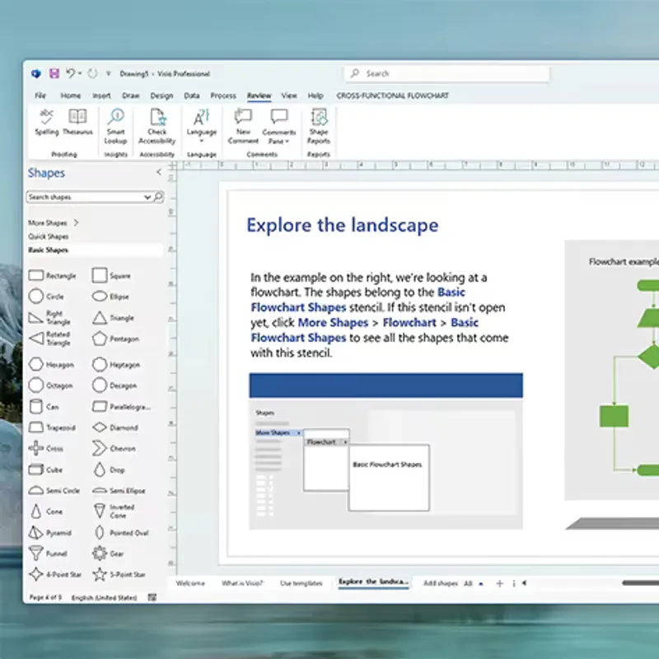Select the 5-Point Star shape
The width and height of the screenshot is (659, 659).
119,574
